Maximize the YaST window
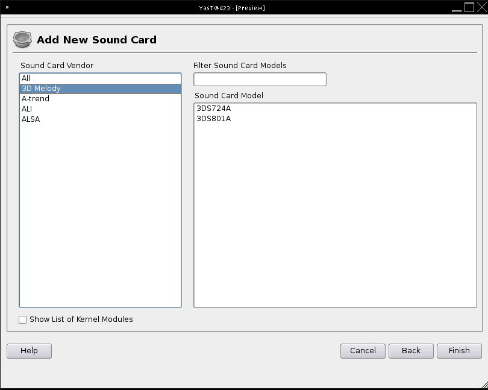 click(x=469, y=7)
